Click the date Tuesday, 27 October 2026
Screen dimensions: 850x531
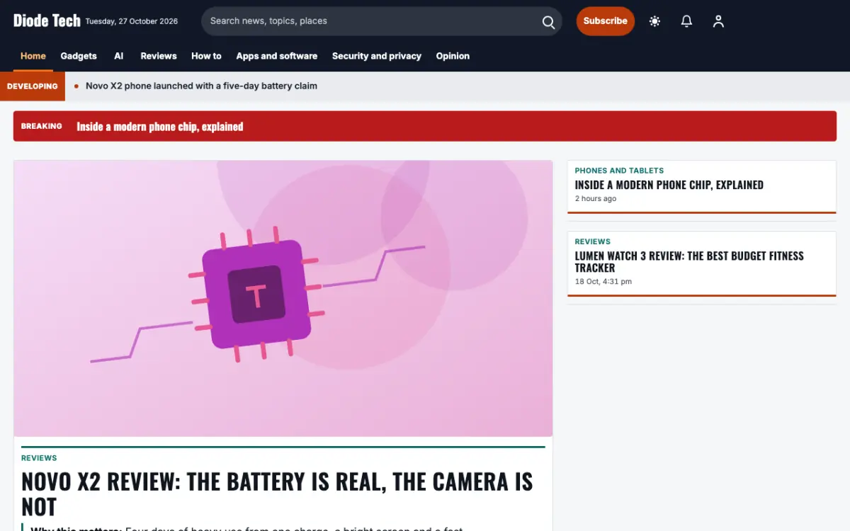(x=132, y=21)
